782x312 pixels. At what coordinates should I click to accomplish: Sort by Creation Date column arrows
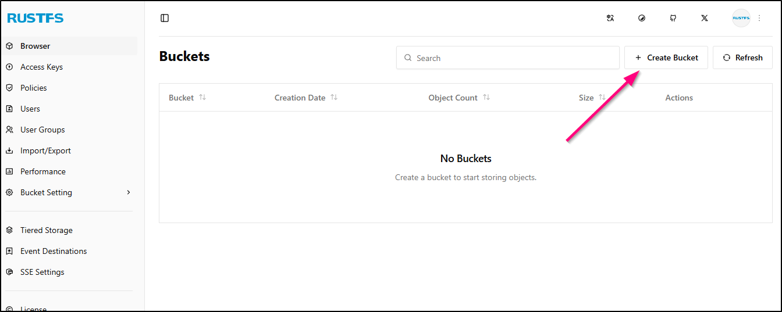coord(334,98)
